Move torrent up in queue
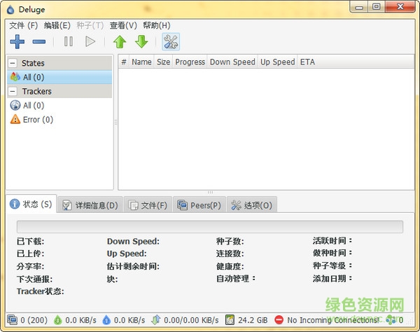The width and height of the screenshot is (420, 332). point(119,41)
